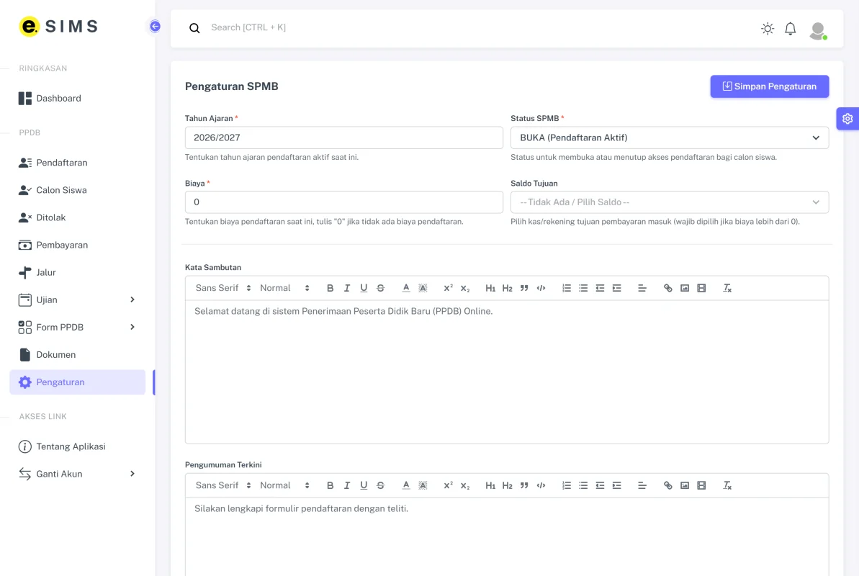Image resolution: width=859 pixels, height=576 pixels.
Task: Toggle the light/dark theme sun icon
Action: pos(768,29)
